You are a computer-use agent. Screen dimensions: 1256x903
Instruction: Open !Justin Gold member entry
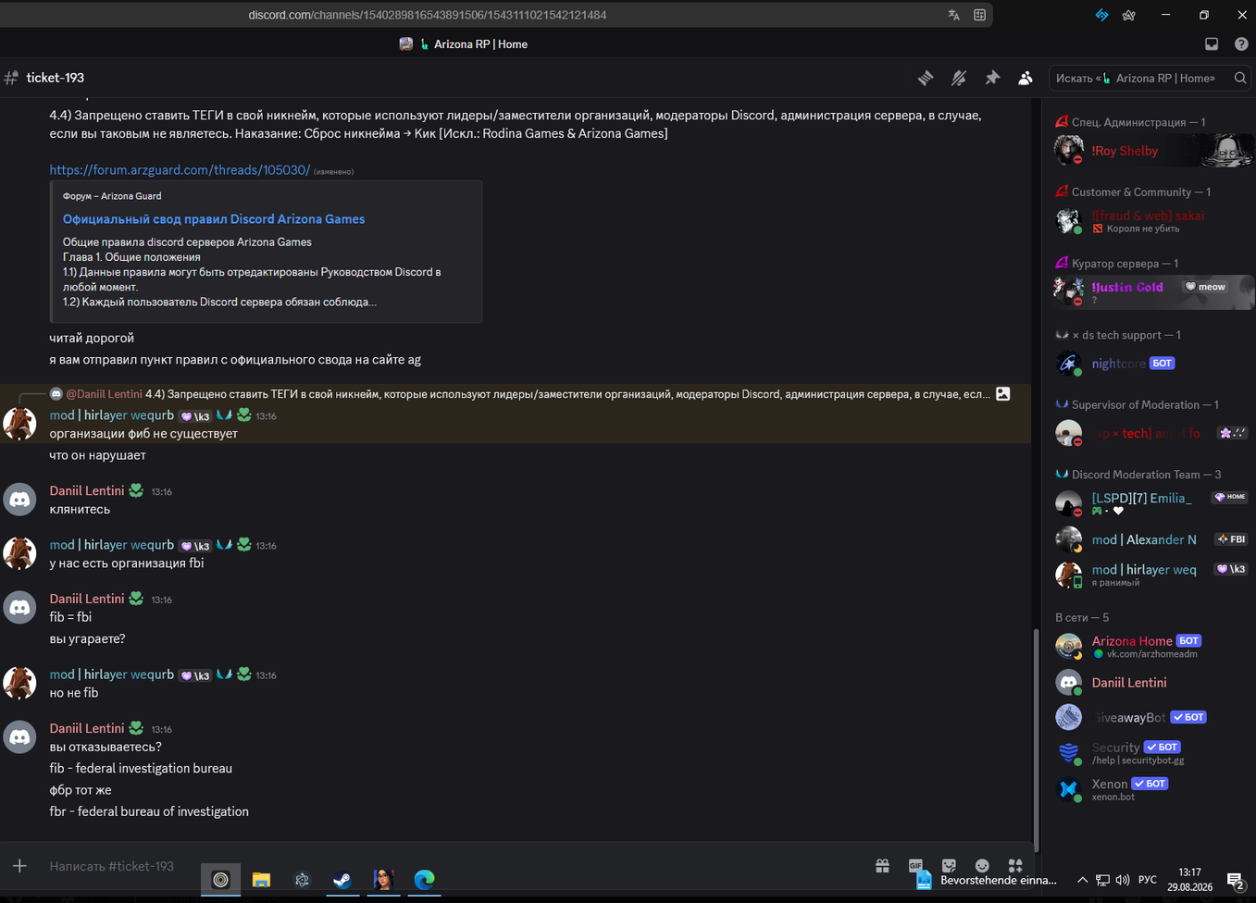(x=1153, y=291)
